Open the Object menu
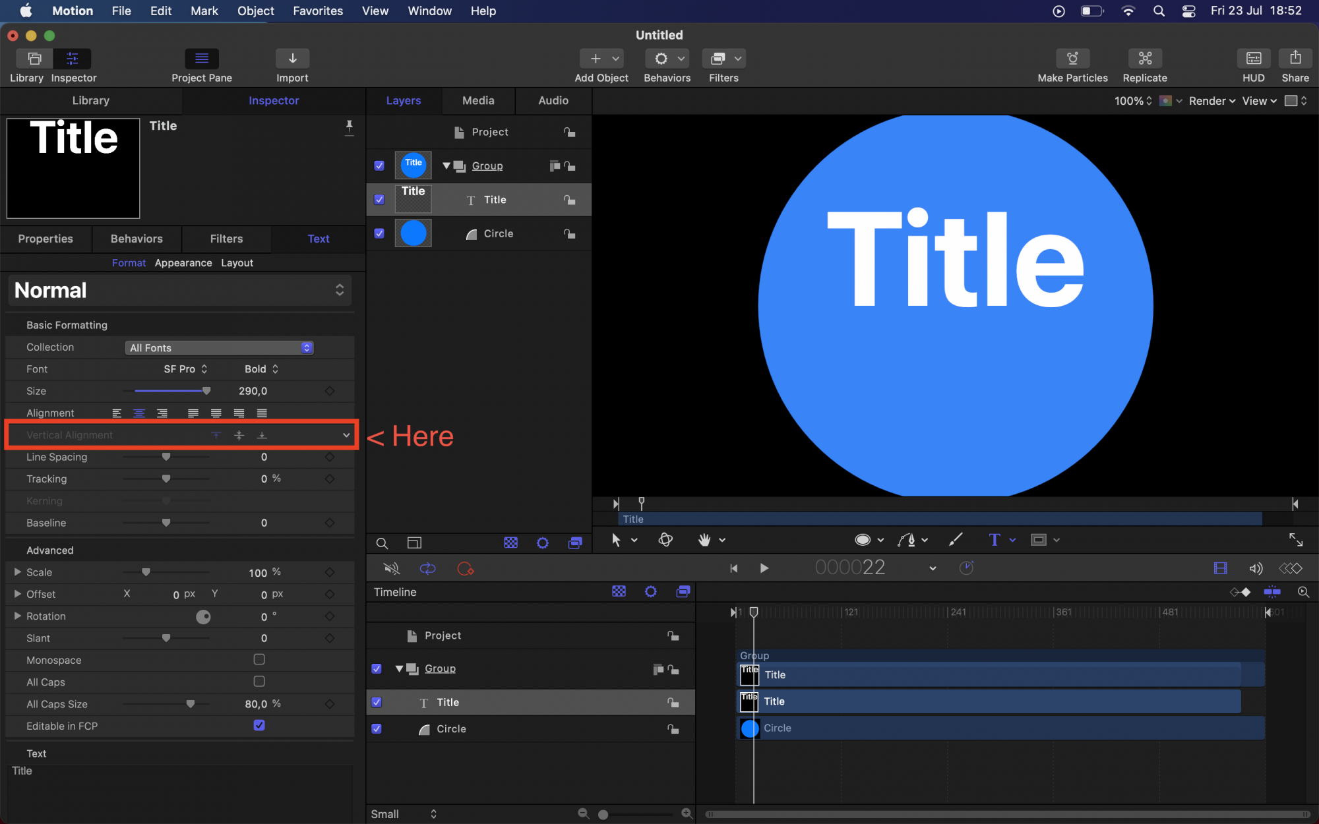This screenshot has width=1319, height=824. 256,11
